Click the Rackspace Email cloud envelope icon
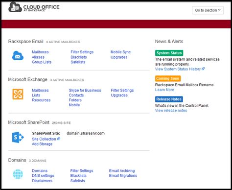This screenshot has width=232, height=190. point(18,55)
